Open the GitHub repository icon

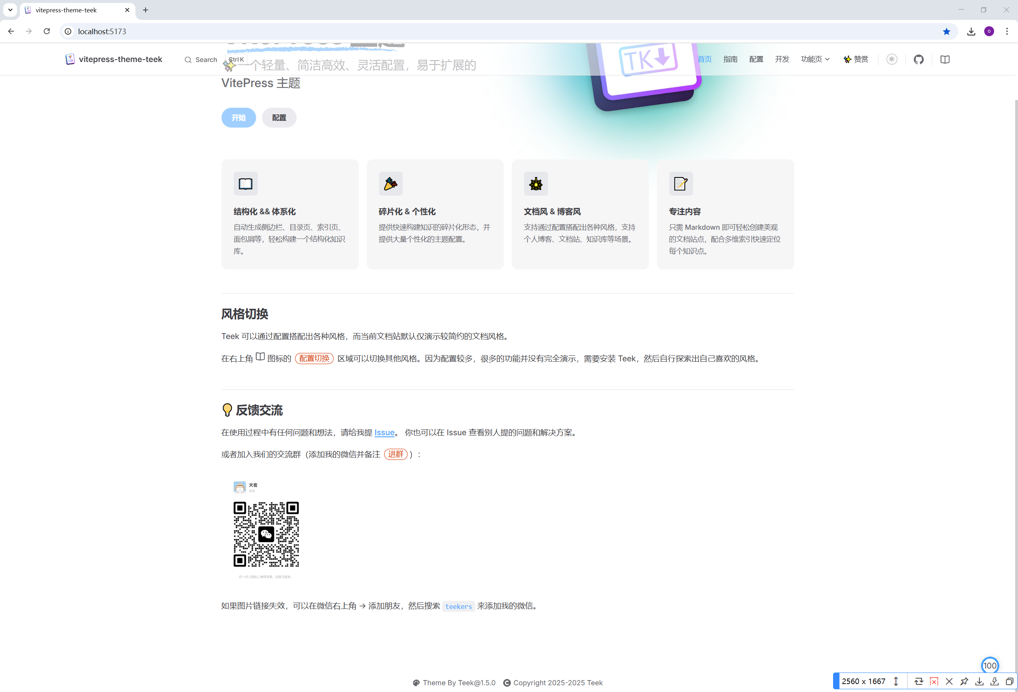pyautogui.click(x=918, y=60)
